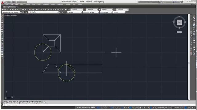Open the AutoCAD Classic workspace dropdown

pos(11,12)
